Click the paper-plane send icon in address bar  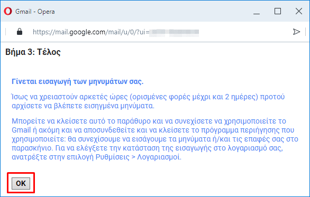[296, 32]
